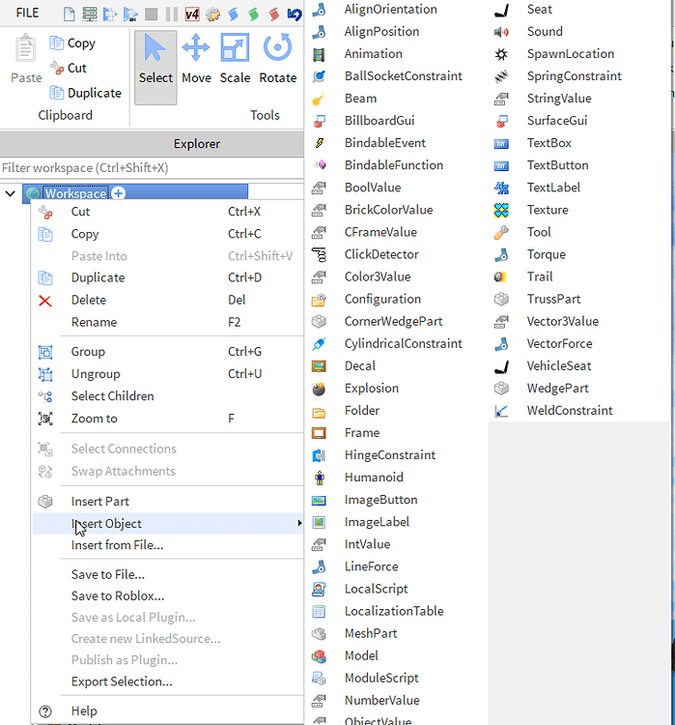Click the undo arrow icon
675x725 pixels.
295,14
